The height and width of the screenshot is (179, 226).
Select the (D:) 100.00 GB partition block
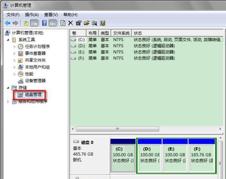(150, 155)
